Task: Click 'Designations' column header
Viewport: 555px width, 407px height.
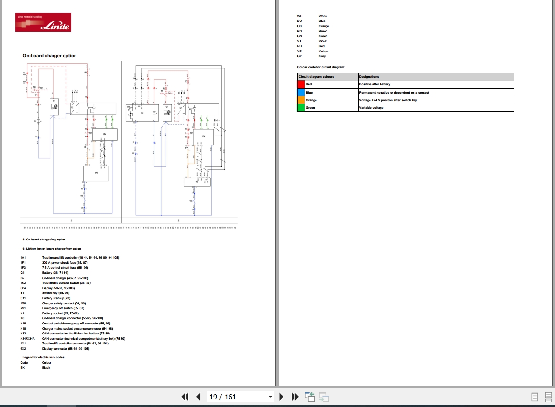Action: [x=436, y=77]
